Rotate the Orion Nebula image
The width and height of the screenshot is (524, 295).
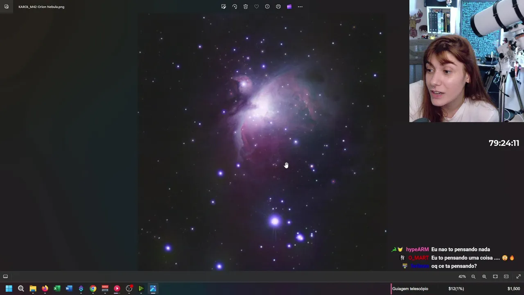point(235,7)
